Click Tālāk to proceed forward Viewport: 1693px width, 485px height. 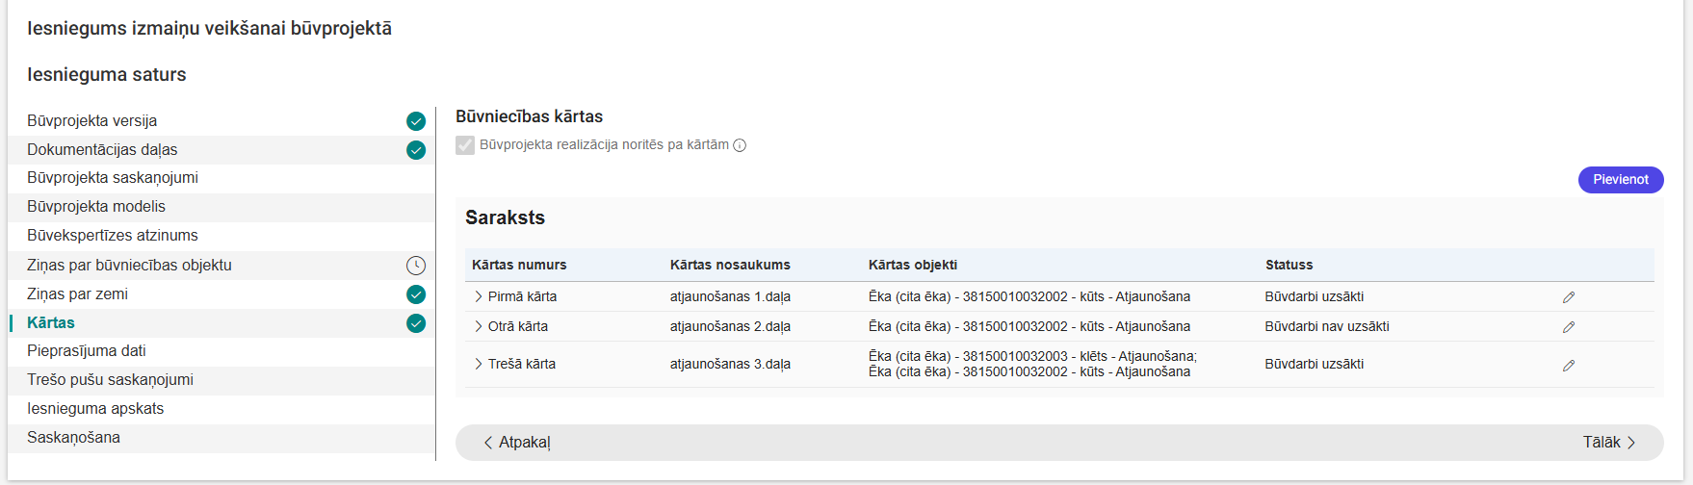point(1608,443)
